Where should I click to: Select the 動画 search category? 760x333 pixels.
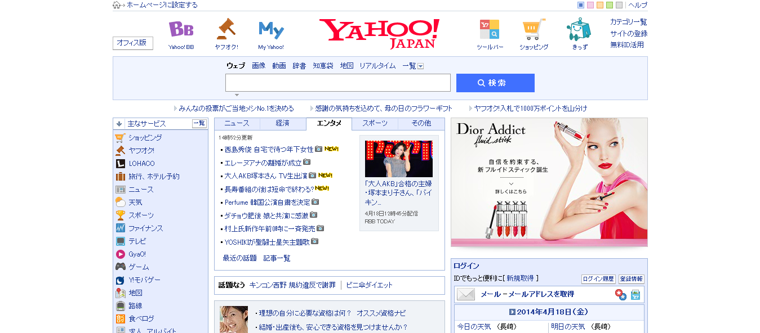279,66
